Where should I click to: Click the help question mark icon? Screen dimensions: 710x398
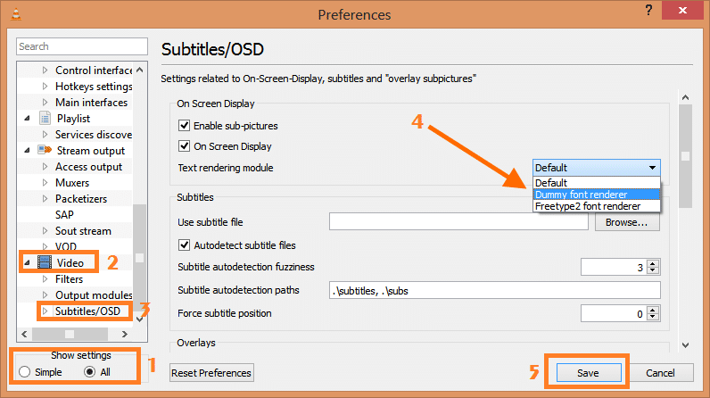pos(648,11)
